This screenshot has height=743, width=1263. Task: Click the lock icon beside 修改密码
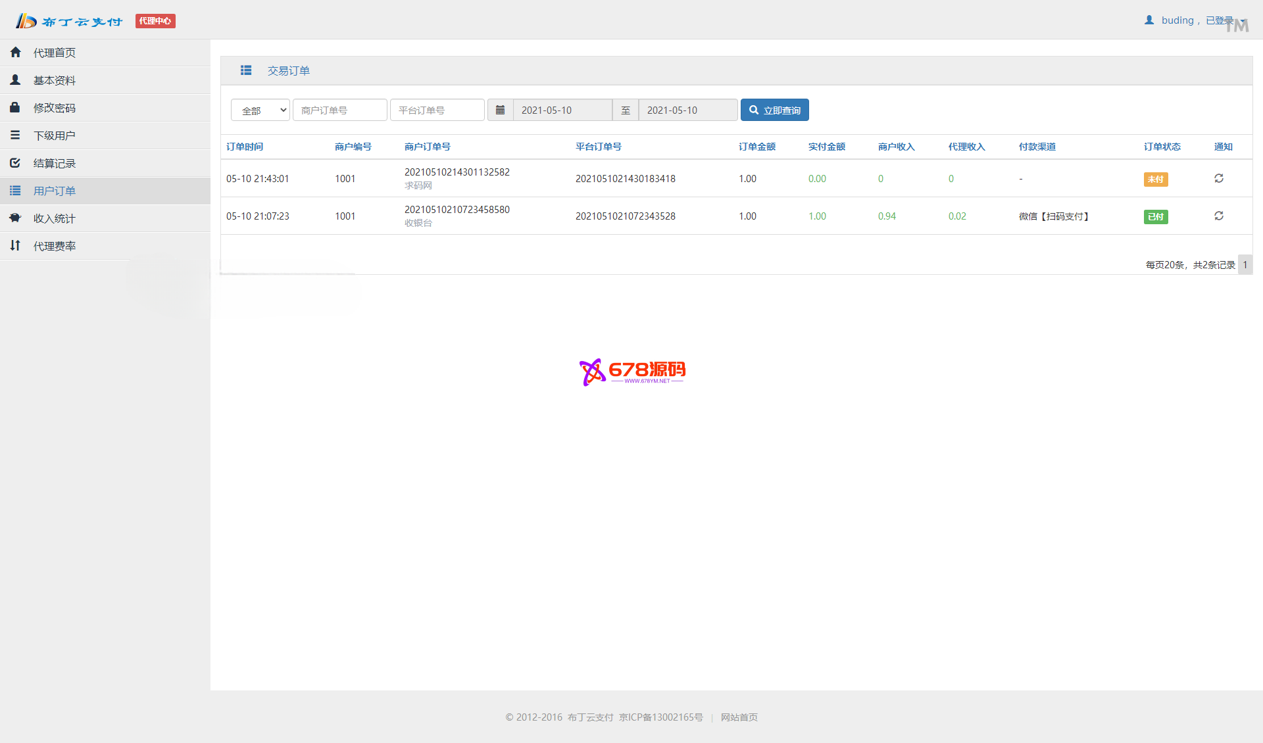(15, 108)
